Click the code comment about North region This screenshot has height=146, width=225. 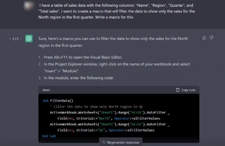click(x=96, y=106)
